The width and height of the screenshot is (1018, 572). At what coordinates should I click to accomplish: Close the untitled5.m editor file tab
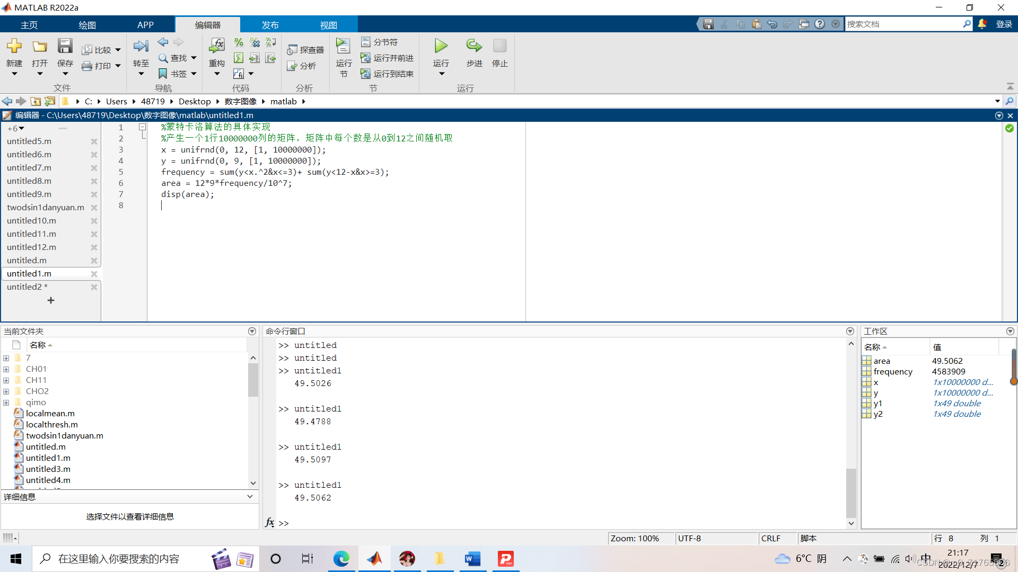(94, 141)
